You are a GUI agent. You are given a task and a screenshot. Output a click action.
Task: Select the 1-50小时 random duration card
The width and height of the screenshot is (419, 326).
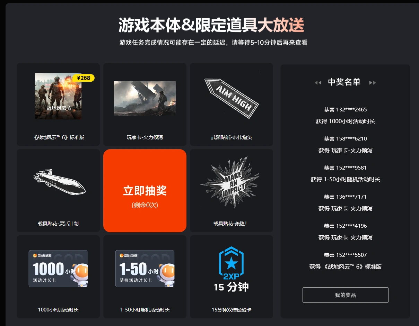(x=145, y=269)
